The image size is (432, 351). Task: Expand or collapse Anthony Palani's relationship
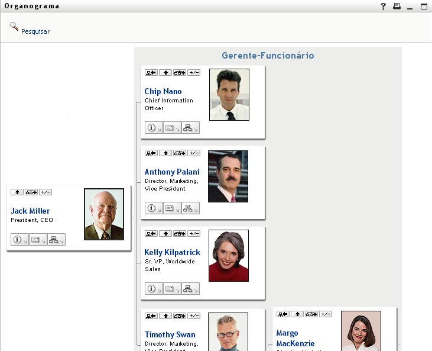194,153
